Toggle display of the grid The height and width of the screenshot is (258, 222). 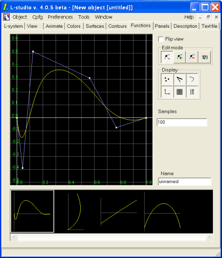179,92
